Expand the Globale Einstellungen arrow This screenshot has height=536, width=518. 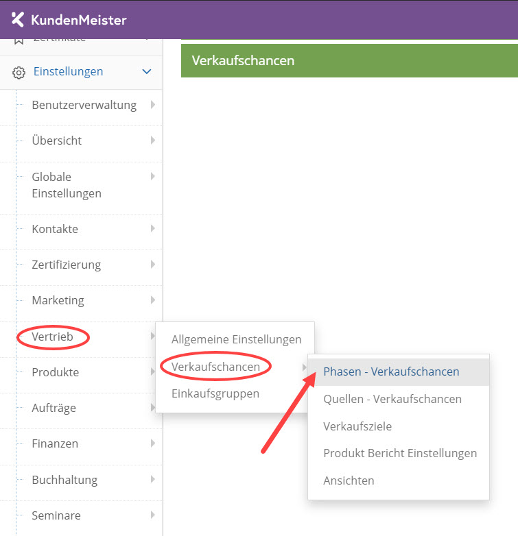point(153,176)
